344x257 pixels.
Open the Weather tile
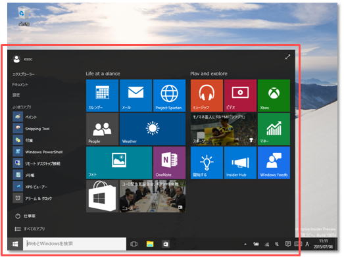[x=153, y=129]
